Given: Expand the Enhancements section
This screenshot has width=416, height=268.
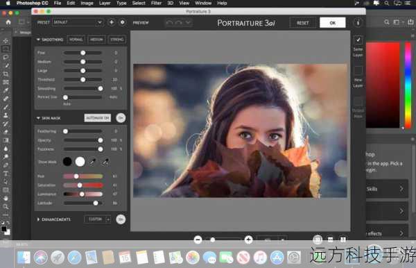Looking at the screenshot, I should coord(38,219).
